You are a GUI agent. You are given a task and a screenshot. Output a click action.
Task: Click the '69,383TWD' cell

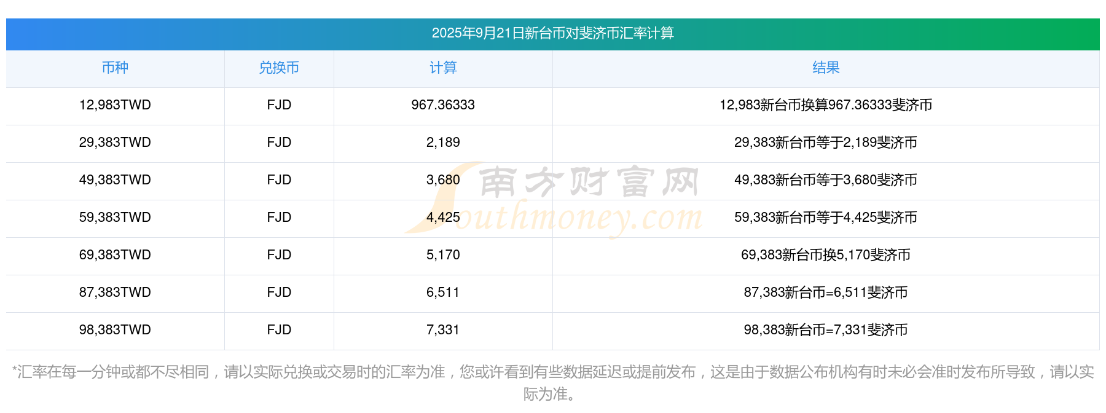tap(115, 255)
